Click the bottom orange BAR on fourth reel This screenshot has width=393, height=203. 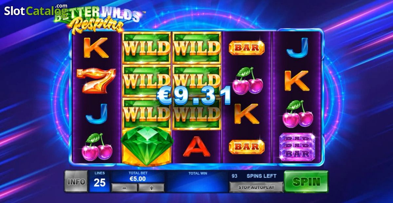[x=247, y=147]
